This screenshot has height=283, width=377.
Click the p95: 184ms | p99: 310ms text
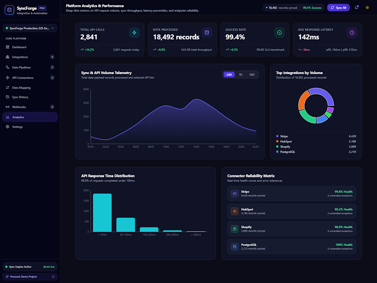[x=341, y=50]
